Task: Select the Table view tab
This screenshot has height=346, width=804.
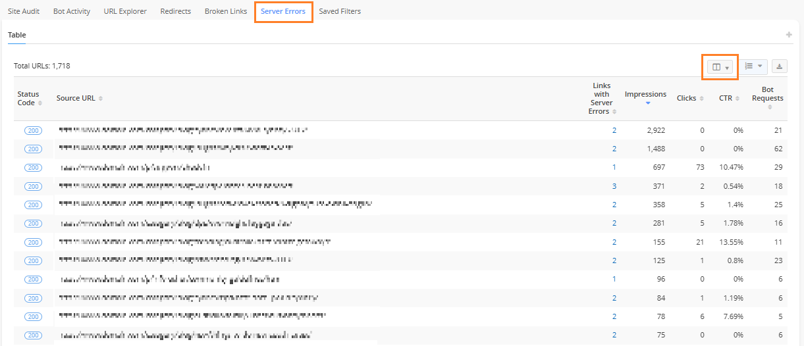Action: click(16, 35)
